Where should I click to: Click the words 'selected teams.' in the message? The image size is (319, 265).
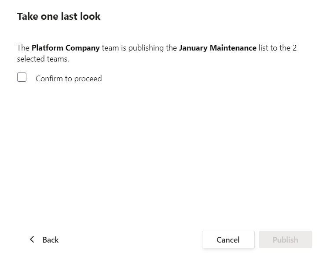[43, 59]
